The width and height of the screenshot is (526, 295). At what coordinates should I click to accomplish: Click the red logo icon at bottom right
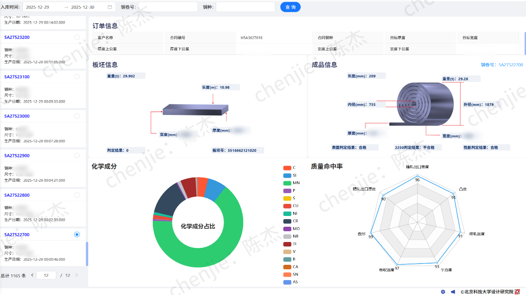click(x=517, y=292)
